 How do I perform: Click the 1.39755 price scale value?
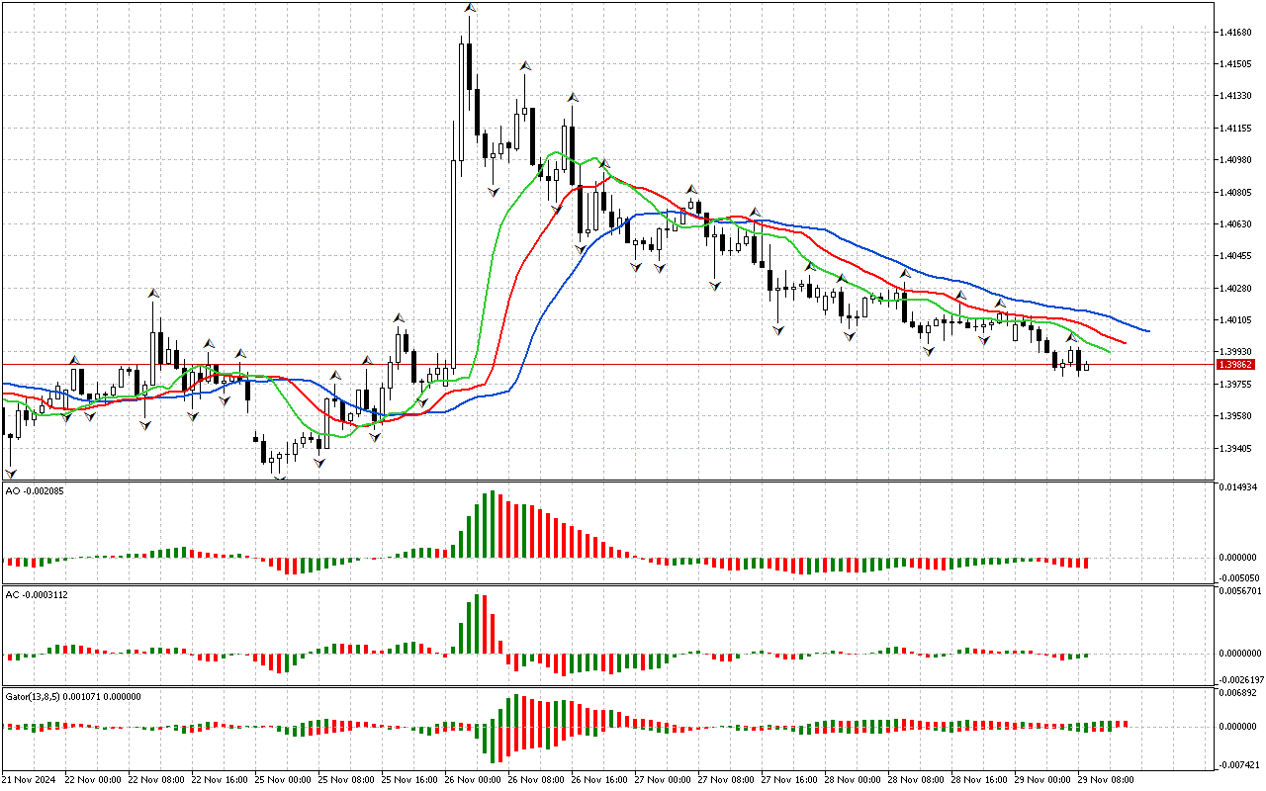1235,385
